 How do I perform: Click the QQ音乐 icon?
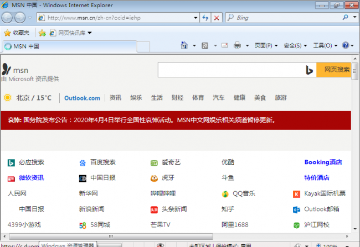click(225, 194)
